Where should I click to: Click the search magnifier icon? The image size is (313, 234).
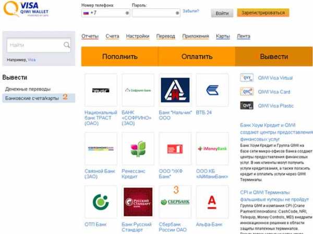click(x=66, y=45)
